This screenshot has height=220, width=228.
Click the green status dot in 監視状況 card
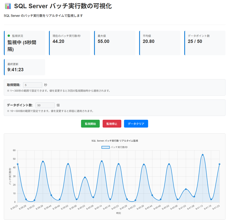pos(9,36)
